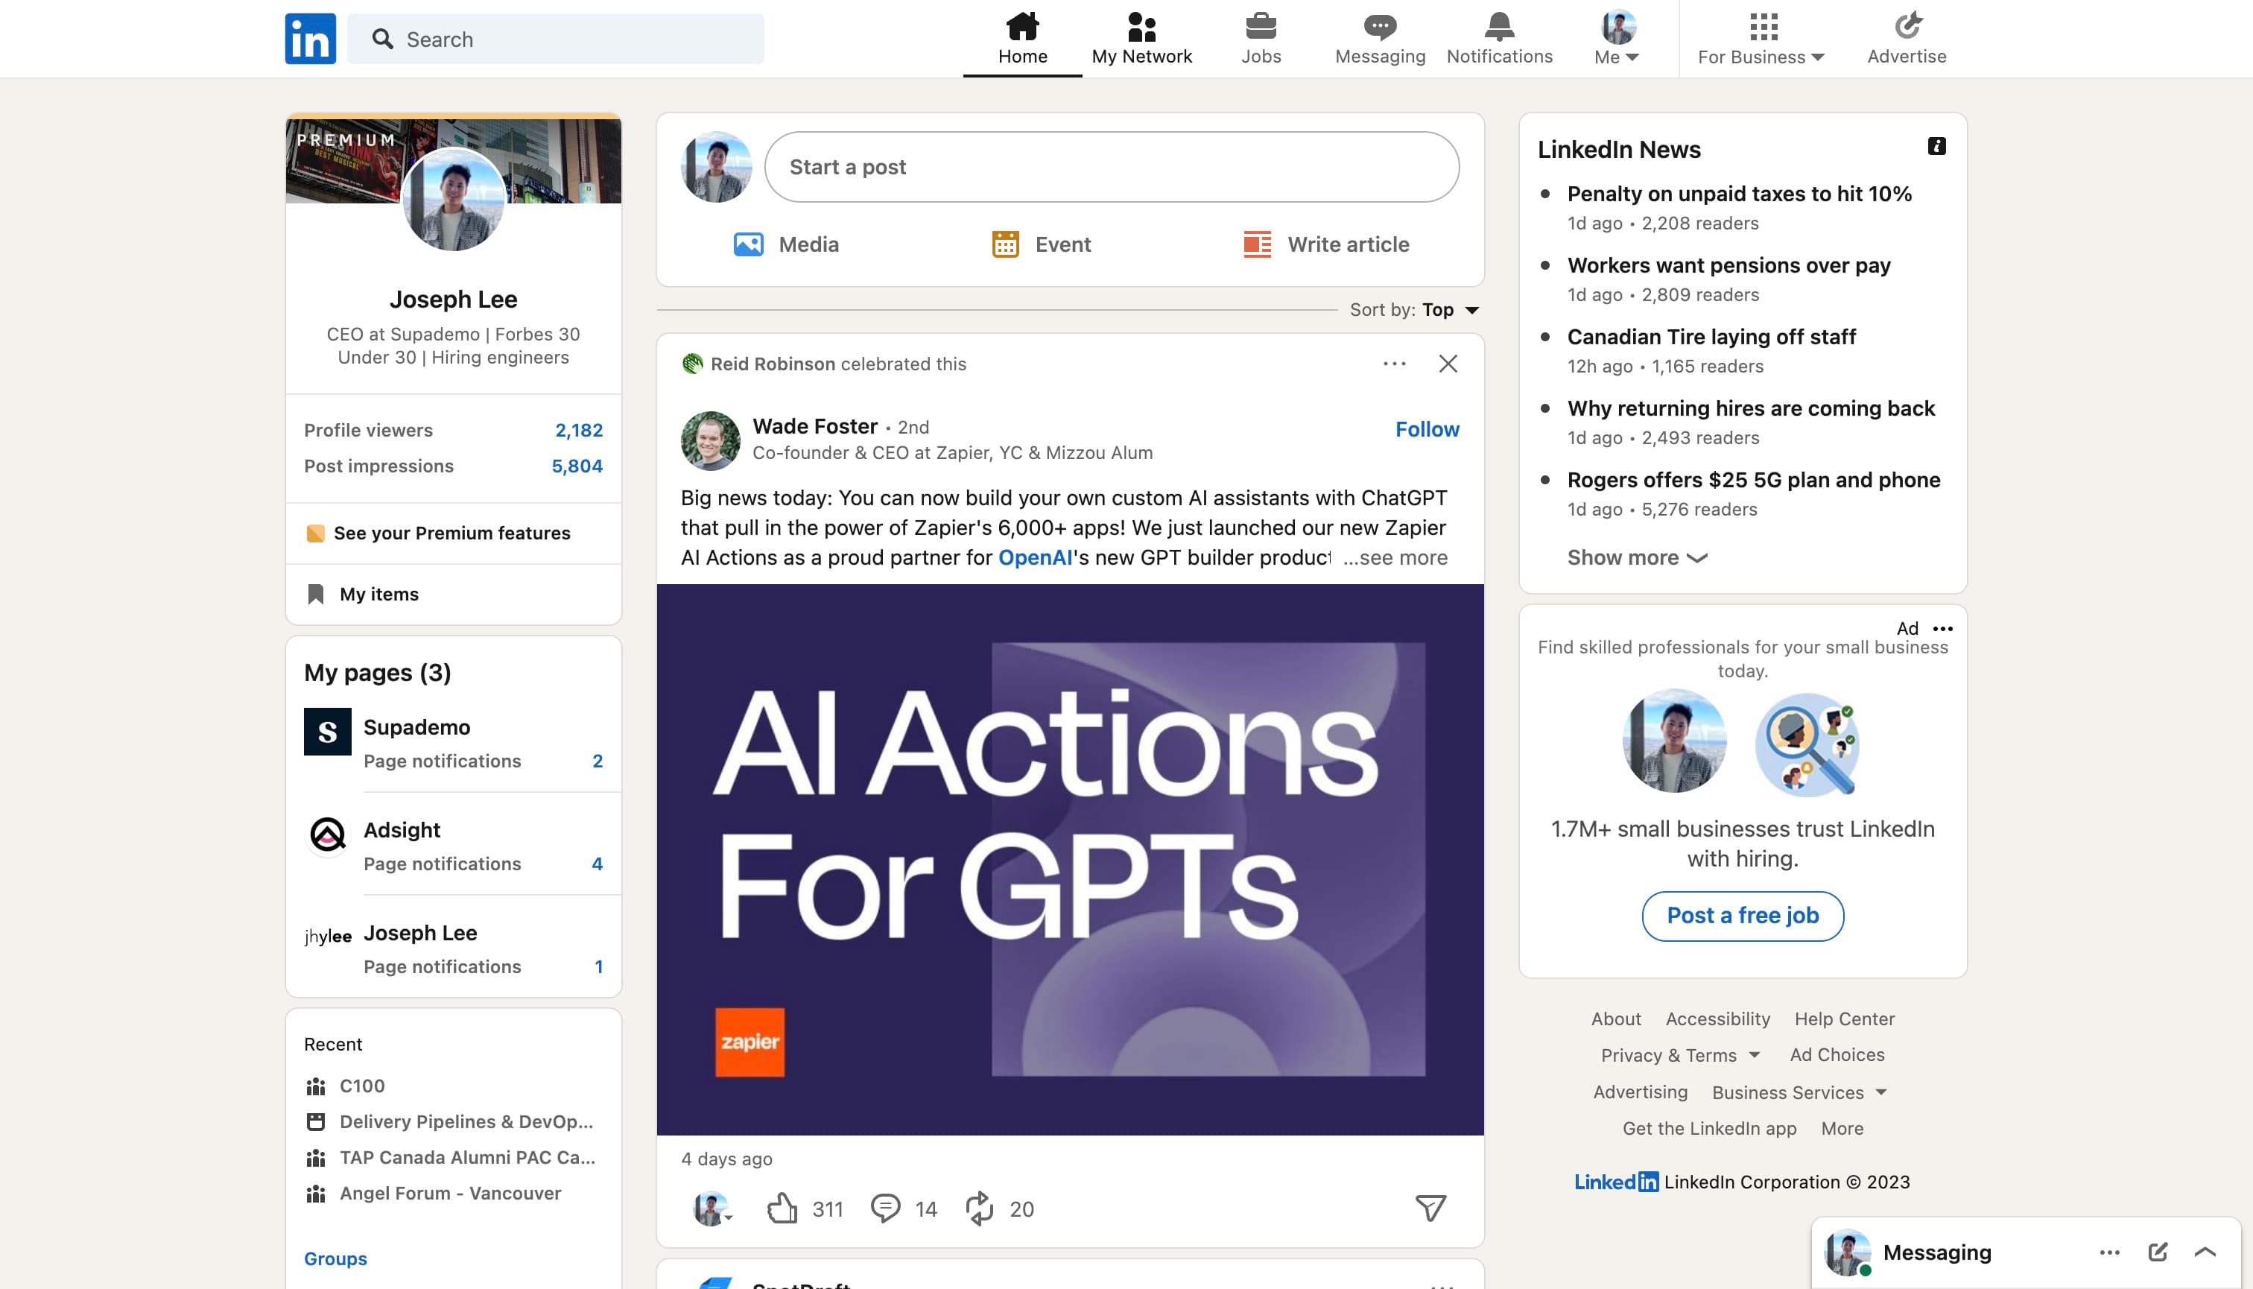Change feed Sort by Top dropdown
The width and height of the screenshot is (2253, 1289).
pyautogui.click(x=1450, y=310)
